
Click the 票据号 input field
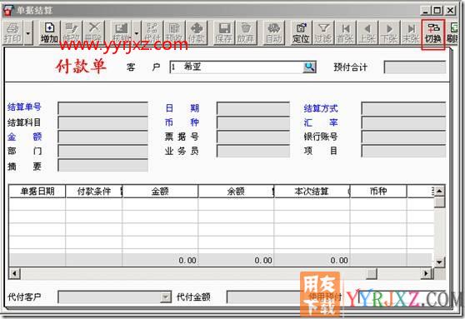click(x=253, y=137)
